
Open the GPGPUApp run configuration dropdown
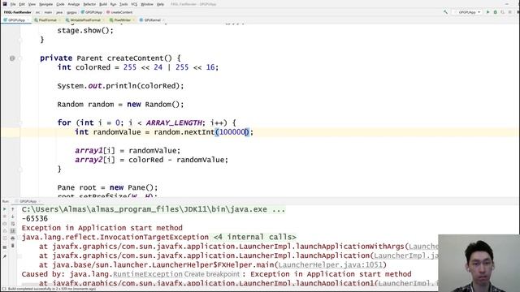click(x=468, y=12)
